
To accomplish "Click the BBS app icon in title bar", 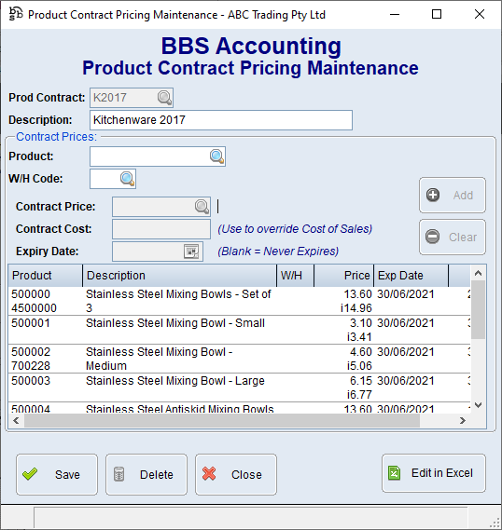I will pyautogui.click(x=16, y=14).
